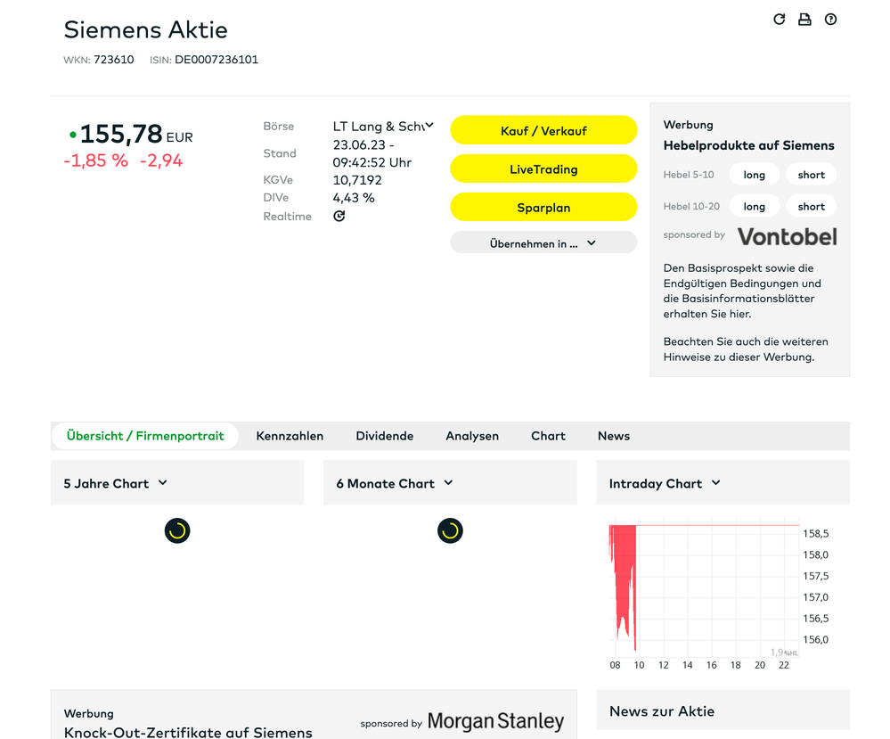
Task: Click the Morgan Stanley sponsor logo
Action: tap(495, 721)
